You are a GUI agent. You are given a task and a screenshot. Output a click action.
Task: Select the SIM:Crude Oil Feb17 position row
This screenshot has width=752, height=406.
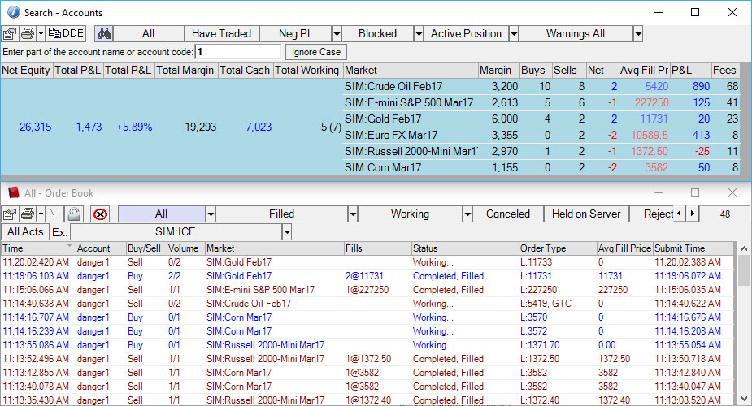(x=541, y=87)
